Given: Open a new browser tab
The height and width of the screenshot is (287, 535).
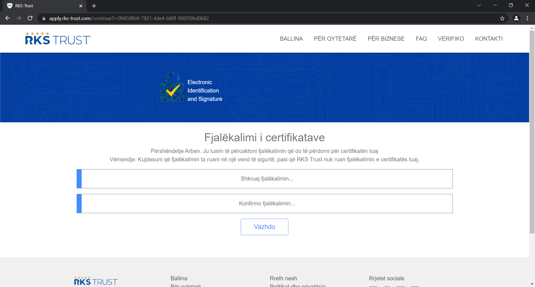Looking at the screenshot, I should pyautogui.click(x=94, y=6).
